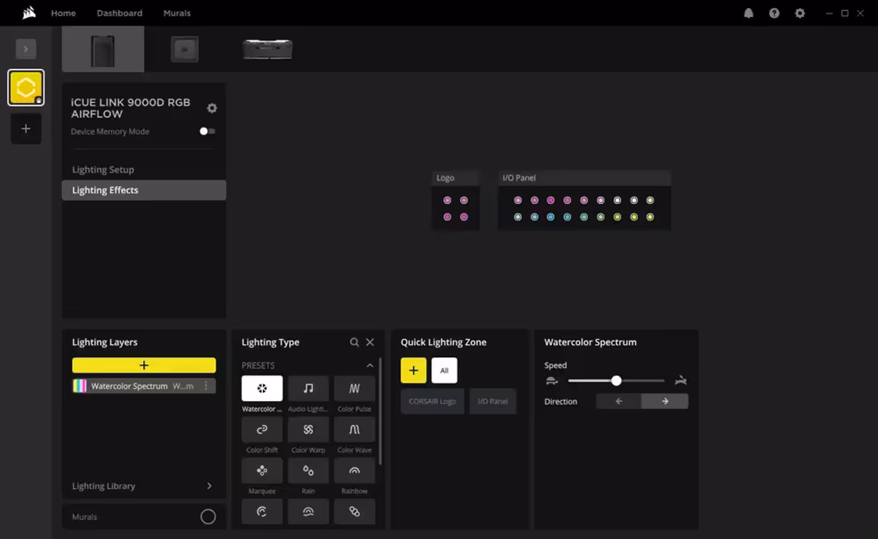Search lighting types with magnifier icon
Screen dimensions: 878x539
click(354, 342)
